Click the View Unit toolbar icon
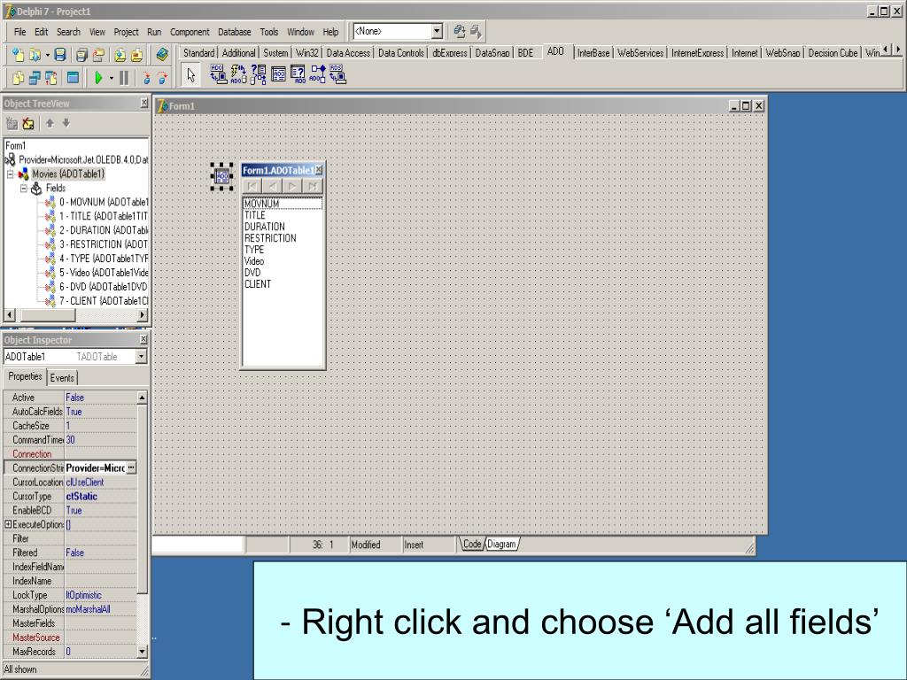907x680 pixels. click(x=19, y=78)
